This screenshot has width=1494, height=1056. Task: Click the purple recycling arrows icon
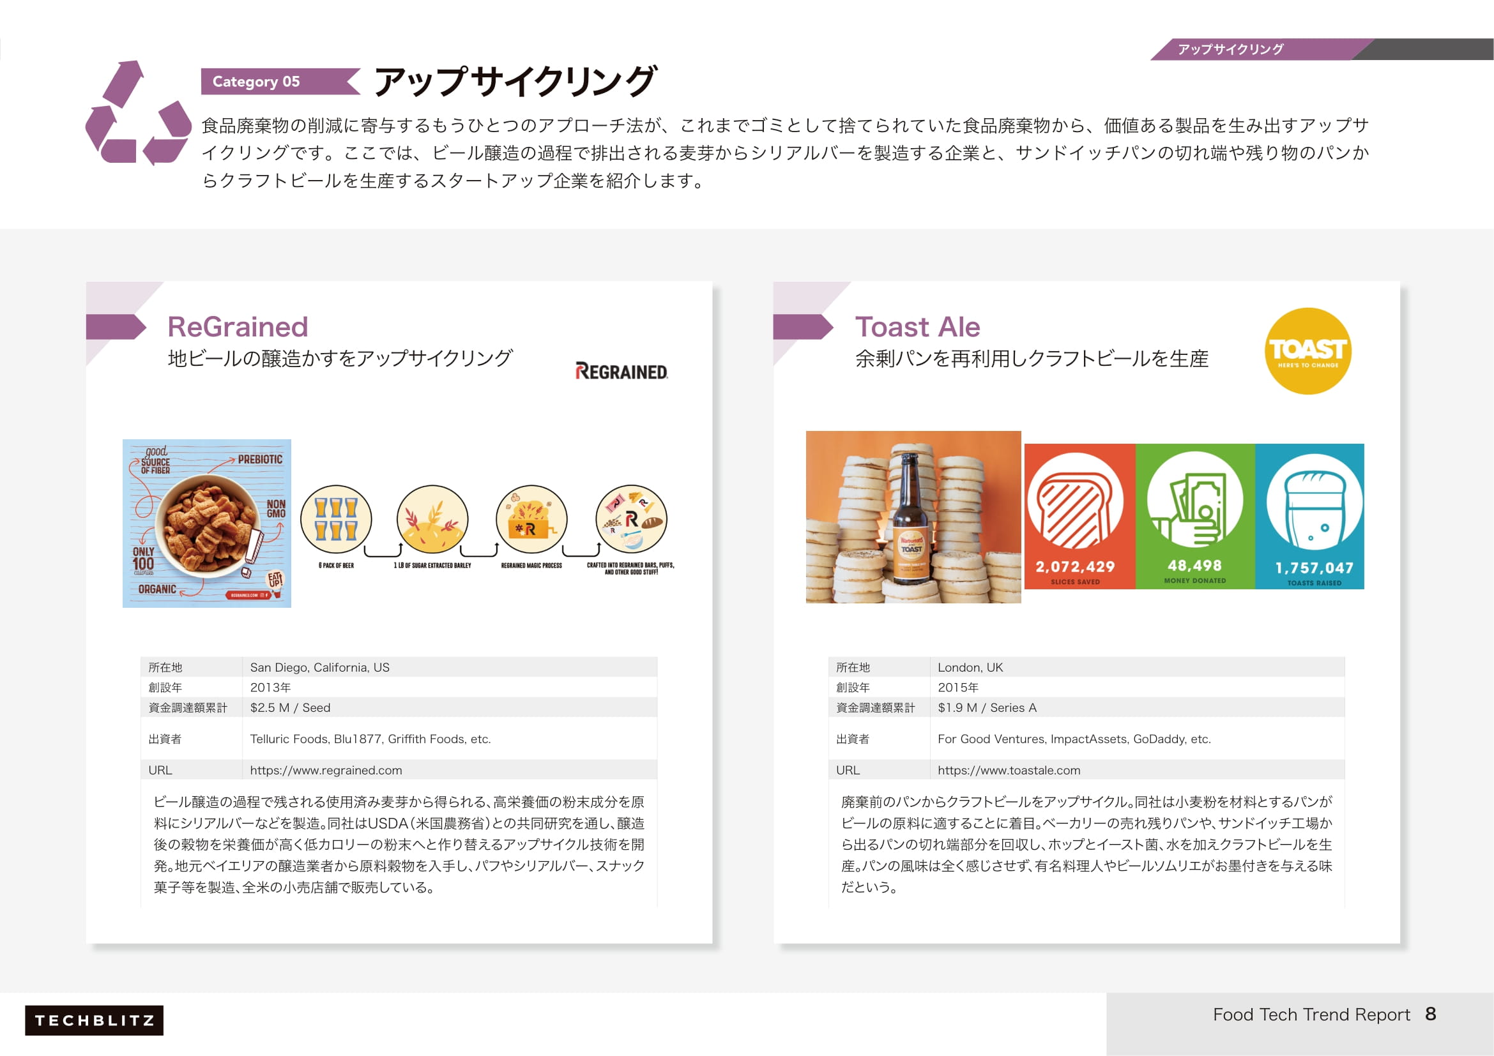(138, 114)
